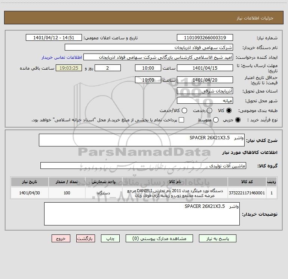Click the delivery city field میانه
Image resolution: width=288 pixels, height=279 pixels.
point(205,101)
